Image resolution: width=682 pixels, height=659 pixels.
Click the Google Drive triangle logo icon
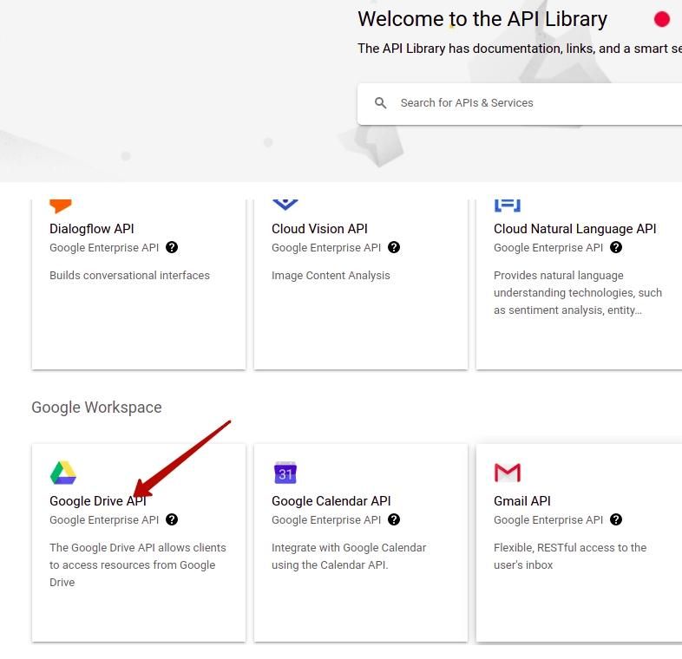point(63,473)
